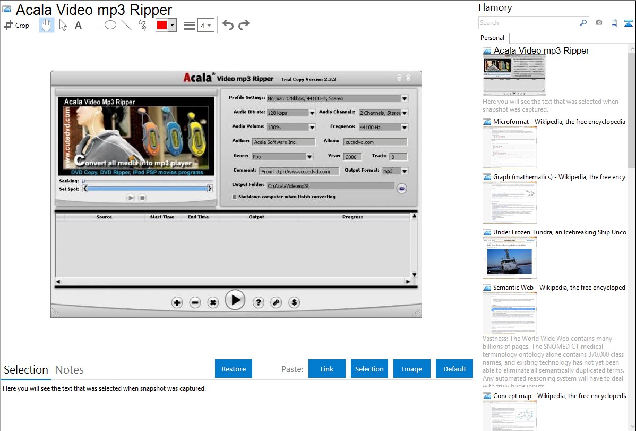Viewport: 636px width, 431px height.
Task: Play the preview under the video
Action: (x=131, y=198)
